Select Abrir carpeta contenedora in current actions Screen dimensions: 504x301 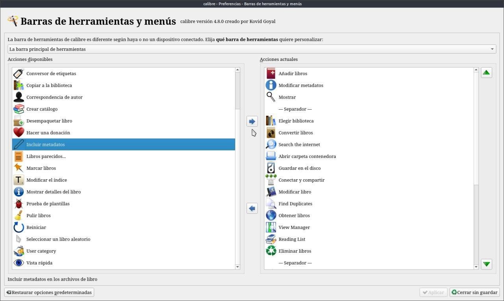click(369, 156)
